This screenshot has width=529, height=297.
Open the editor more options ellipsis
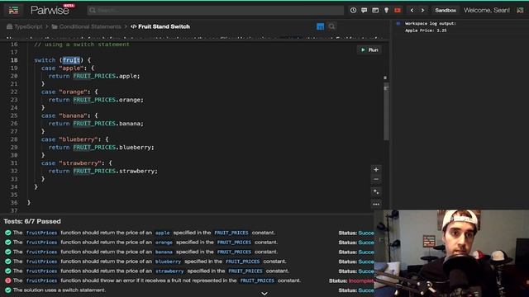(x=376, y=204)
